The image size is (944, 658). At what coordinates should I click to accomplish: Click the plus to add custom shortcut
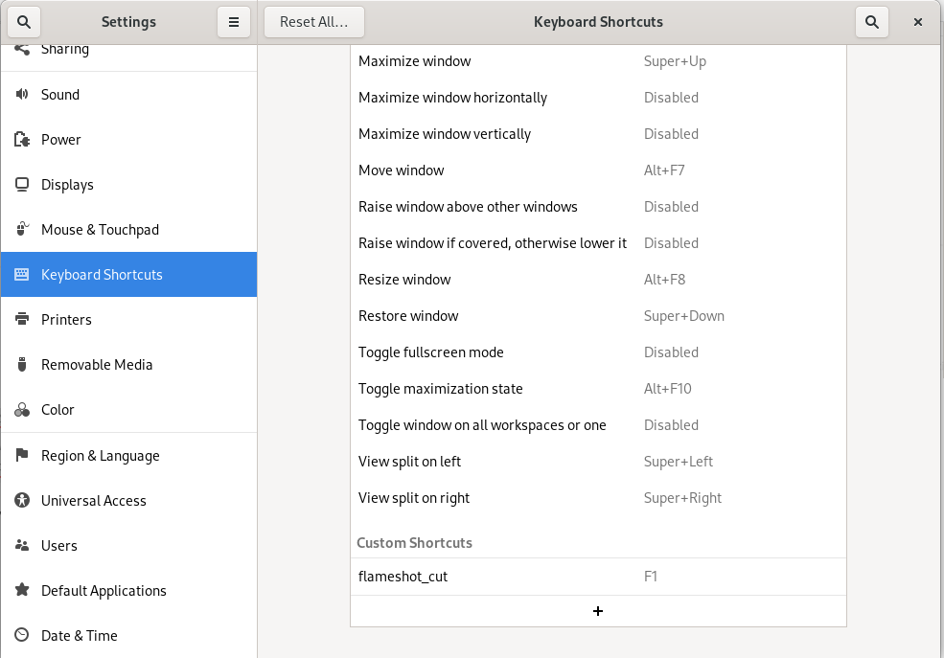598,611
